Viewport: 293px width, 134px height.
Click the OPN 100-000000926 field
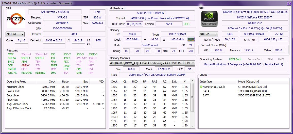click(62, 29)
